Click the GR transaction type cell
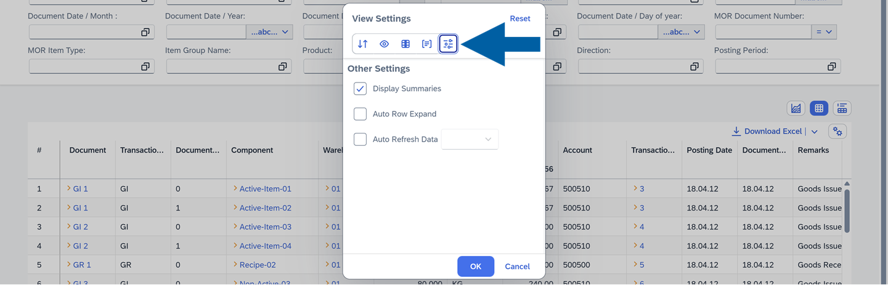The image size is (888, 285). tap(125, 265)
